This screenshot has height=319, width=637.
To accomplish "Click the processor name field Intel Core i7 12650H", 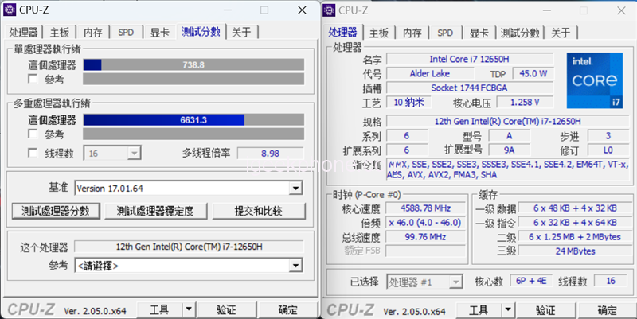I will point(465,60).
